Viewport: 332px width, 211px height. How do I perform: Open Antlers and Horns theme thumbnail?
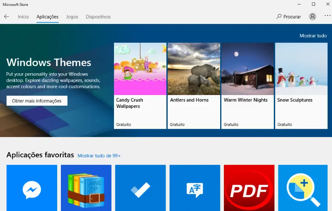194,69
